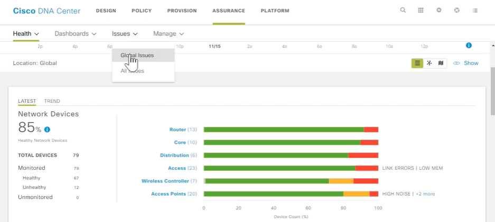Select Global Issues menu entry
This screenshot has height=222, width=495.
[x=143, y=55]
